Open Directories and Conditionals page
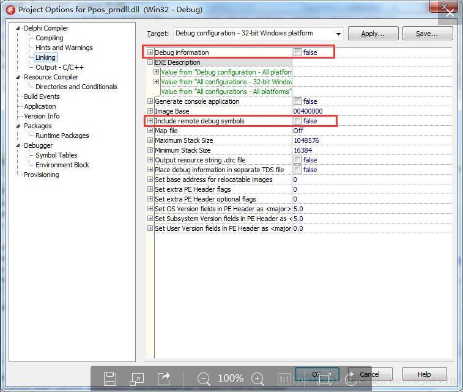 [x=76, y=87]
